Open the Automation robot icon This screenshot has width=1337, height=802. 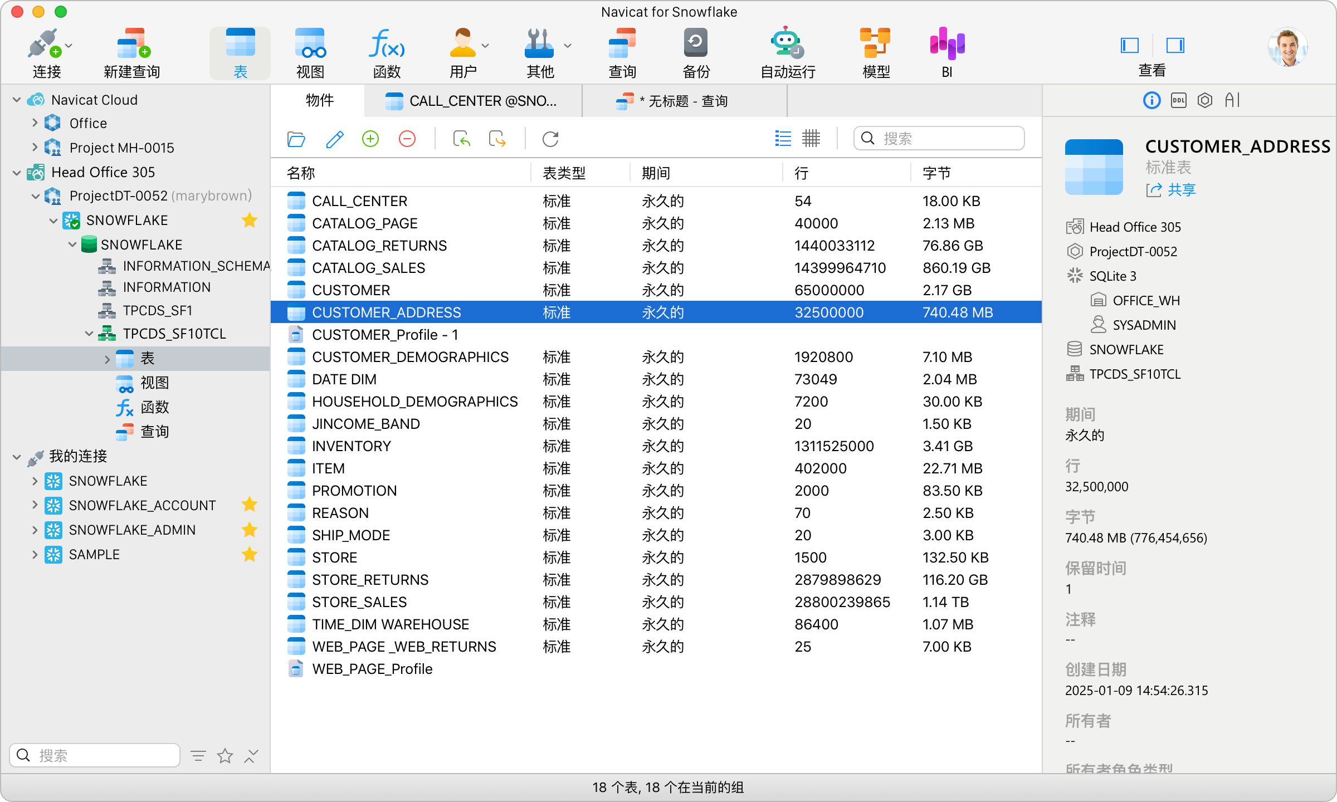point(787,42)
